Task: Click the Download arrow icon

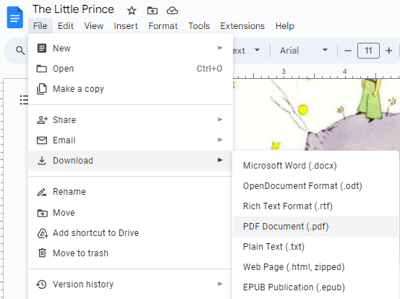Action: pos(42,161)
